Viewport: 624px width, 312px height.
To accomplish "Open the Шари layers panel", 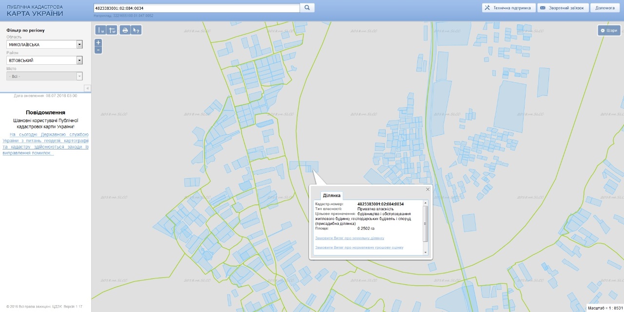I will click(x=609, y=30).
